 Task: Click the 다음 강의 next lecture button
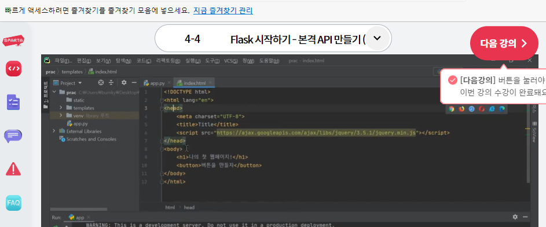504,43
